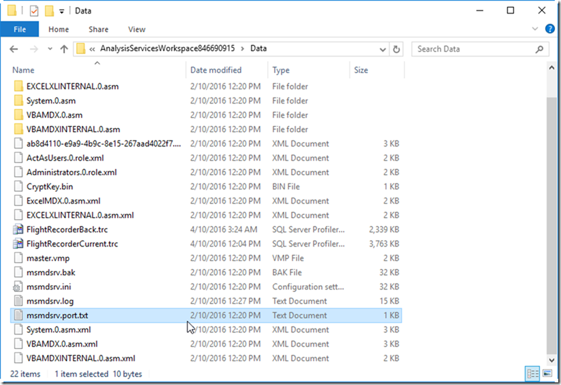
Task: Click the 22 items status text
Action: point(25,374)
